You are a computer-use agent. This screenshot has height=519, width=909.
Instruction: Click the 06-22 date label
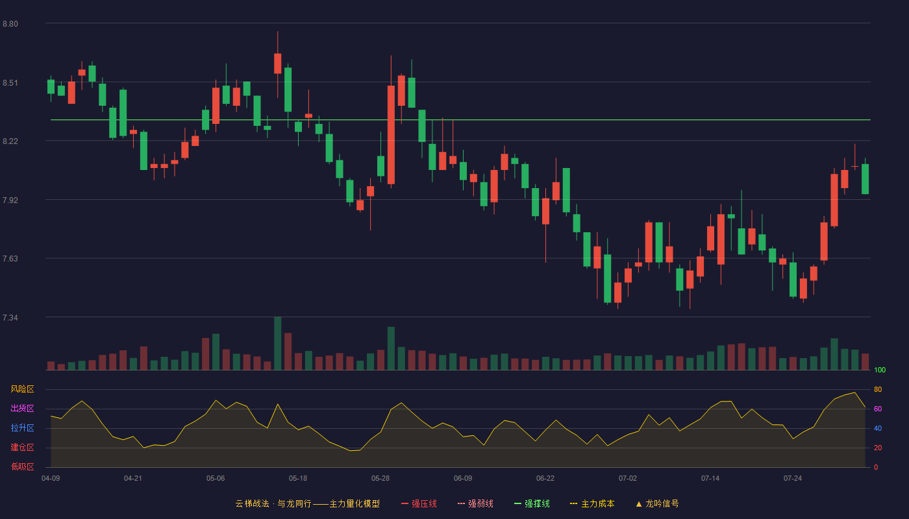545,478
